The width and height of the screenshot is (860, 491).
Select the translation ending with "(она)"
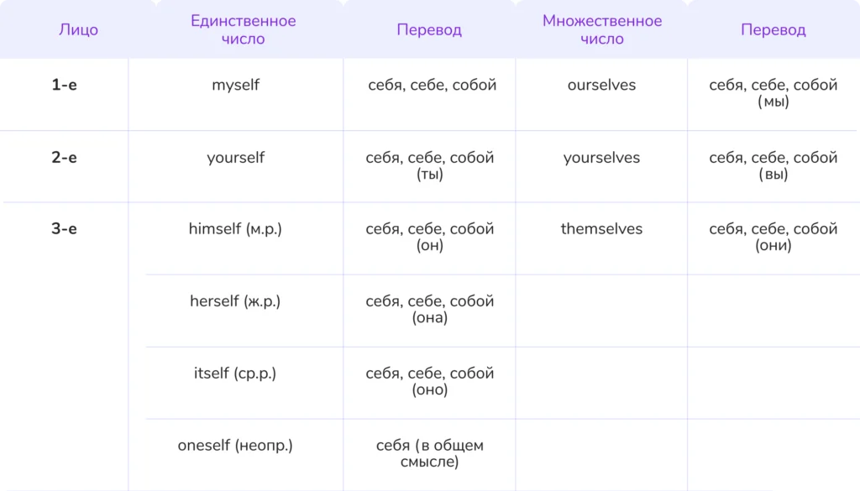pos(429,310)
